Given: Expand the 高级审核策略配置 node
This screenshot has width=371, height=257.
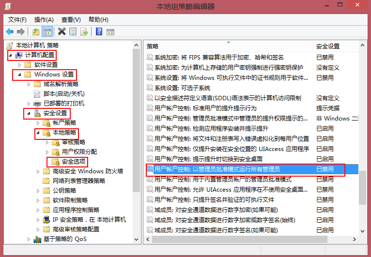Looking at the screenshot, I should click(38, 229).
